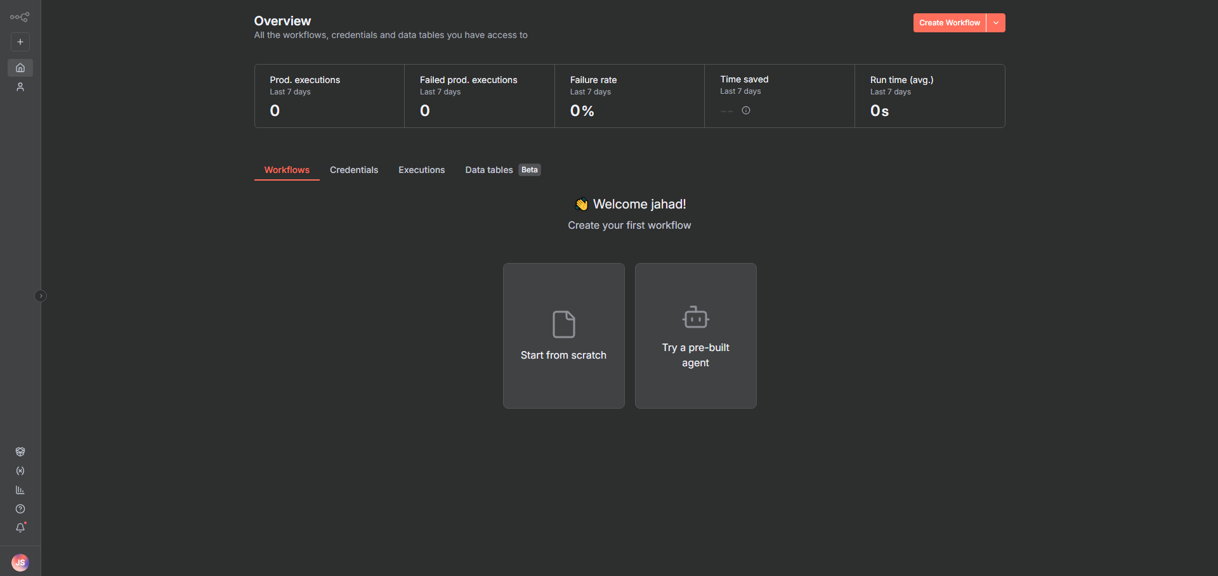Open the Overview home icon
1218x576 pixels.
[20, 68]
